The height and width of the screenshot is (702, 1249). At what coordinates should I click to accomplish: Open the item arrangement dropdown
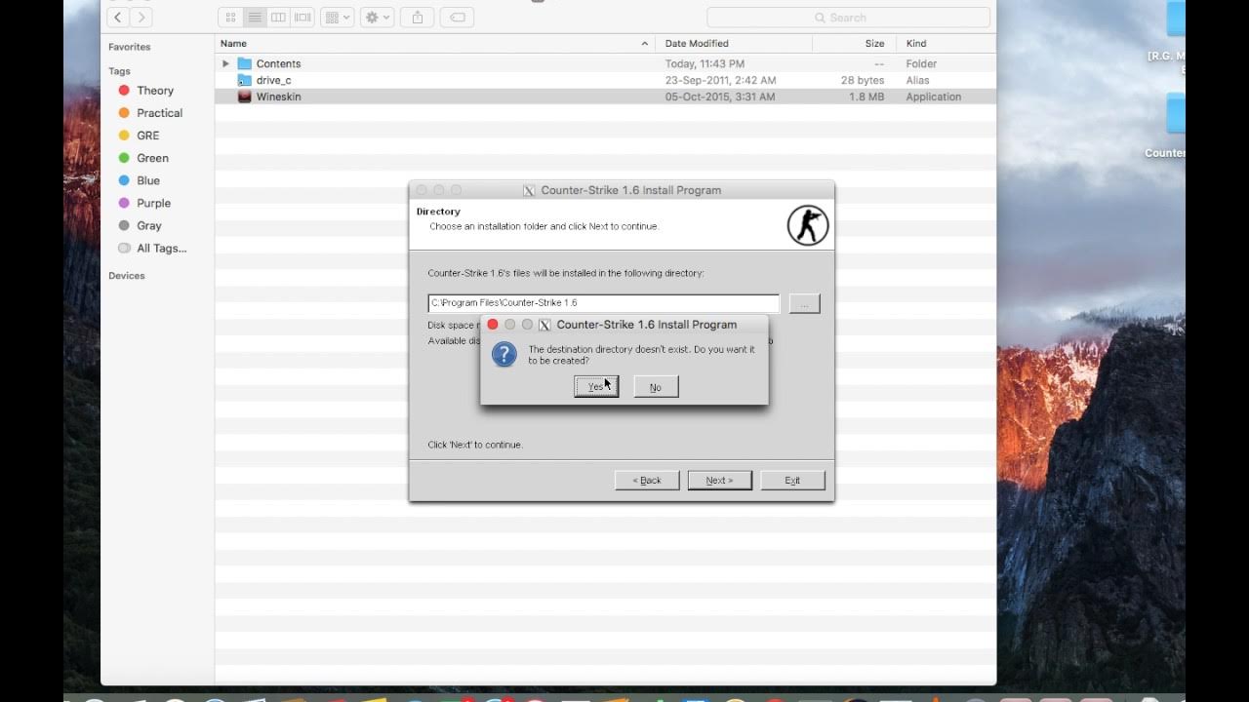tap(337, 17)
